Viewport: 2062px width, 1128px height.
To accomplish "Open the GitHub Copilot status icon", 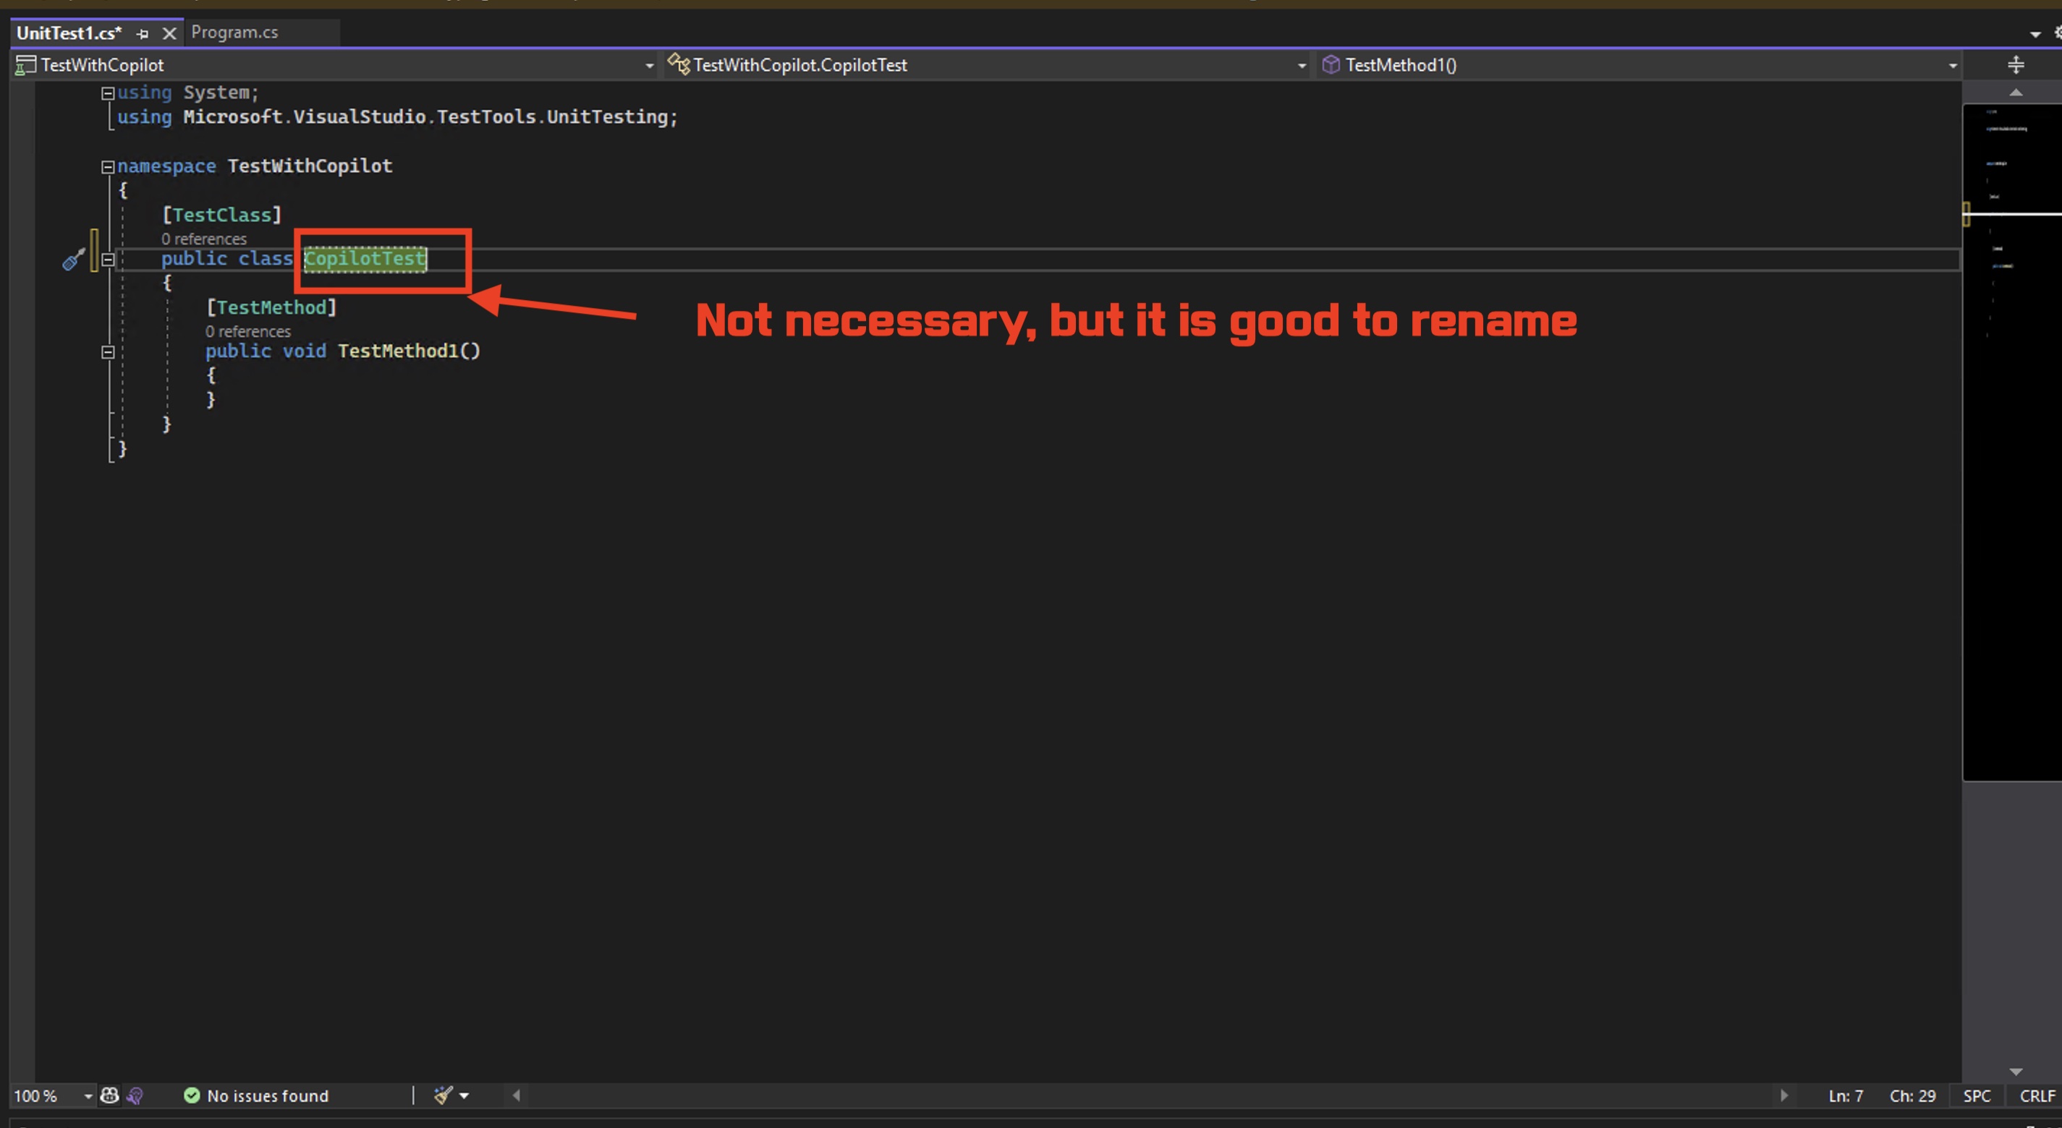I will pyautogui.click(x=110, y=1095).
